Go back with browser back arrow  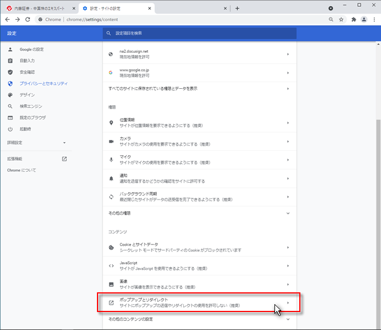click(x=7, y=19)
